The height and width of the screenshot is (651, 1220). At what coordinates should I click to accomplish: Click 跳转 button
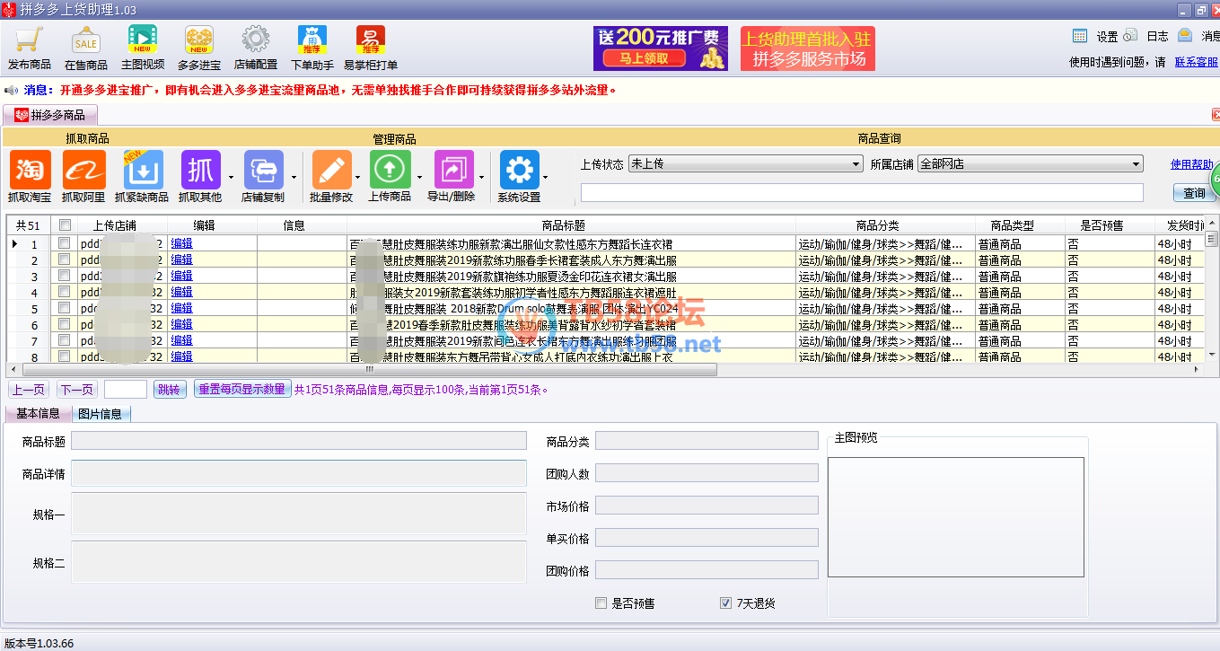168,390
